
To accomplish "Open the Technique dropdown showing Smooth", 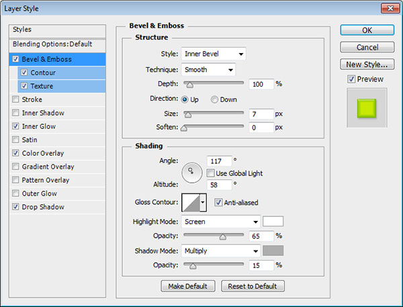I will tap(208, 70).
